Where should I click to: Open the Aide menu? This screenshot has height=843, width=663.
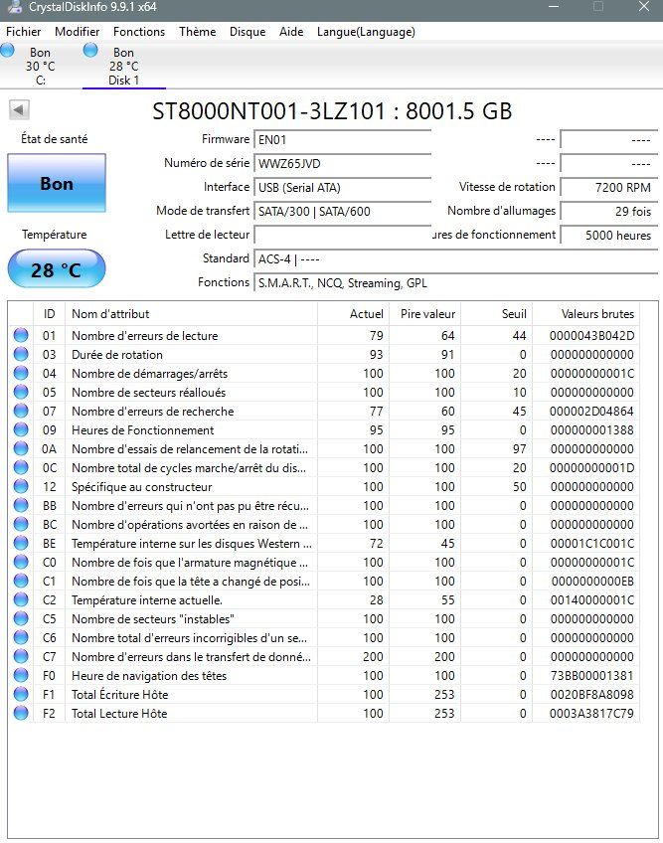(291, 32)
